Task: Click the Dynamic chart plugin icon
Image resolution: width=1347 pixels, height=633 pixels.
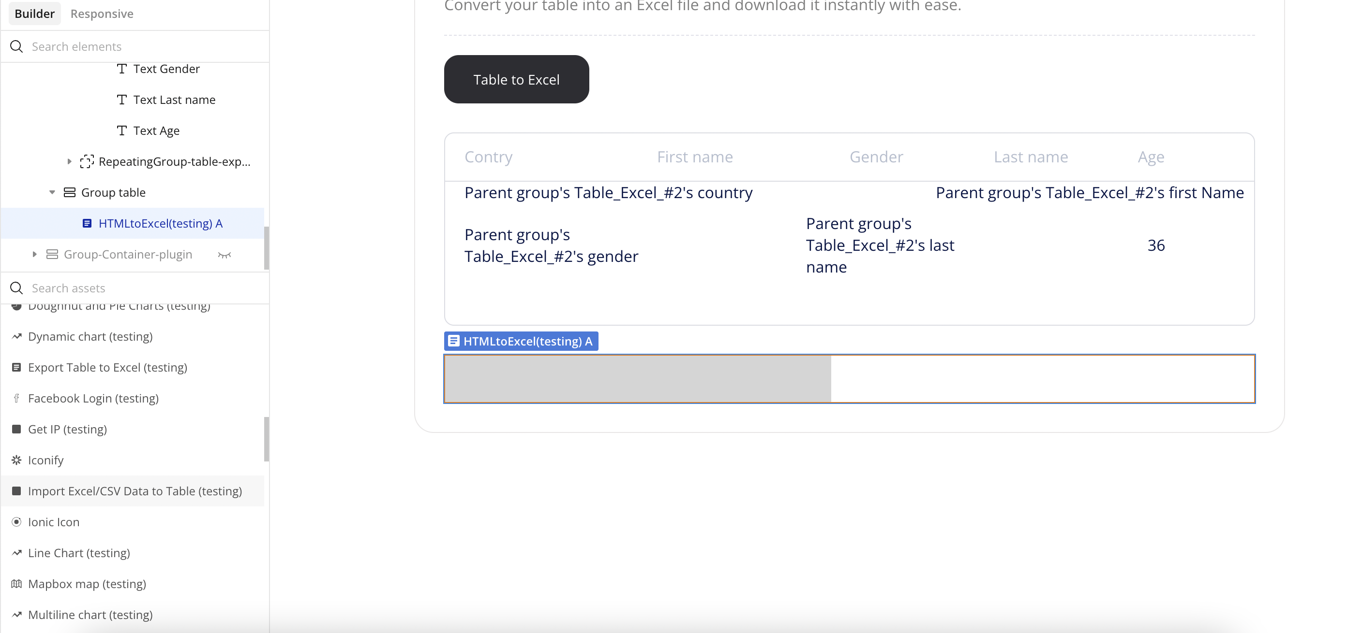Action: 17,336
